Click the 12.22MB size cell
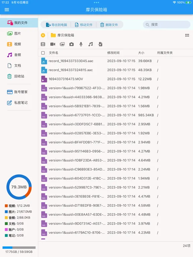 pos(145,79)
